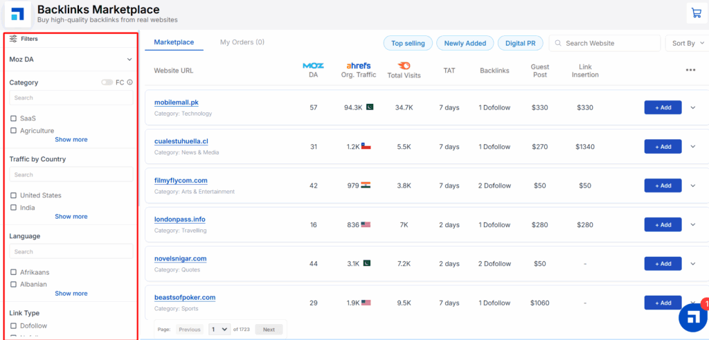
Task: Go to the Next page
Action: (269, 329)
